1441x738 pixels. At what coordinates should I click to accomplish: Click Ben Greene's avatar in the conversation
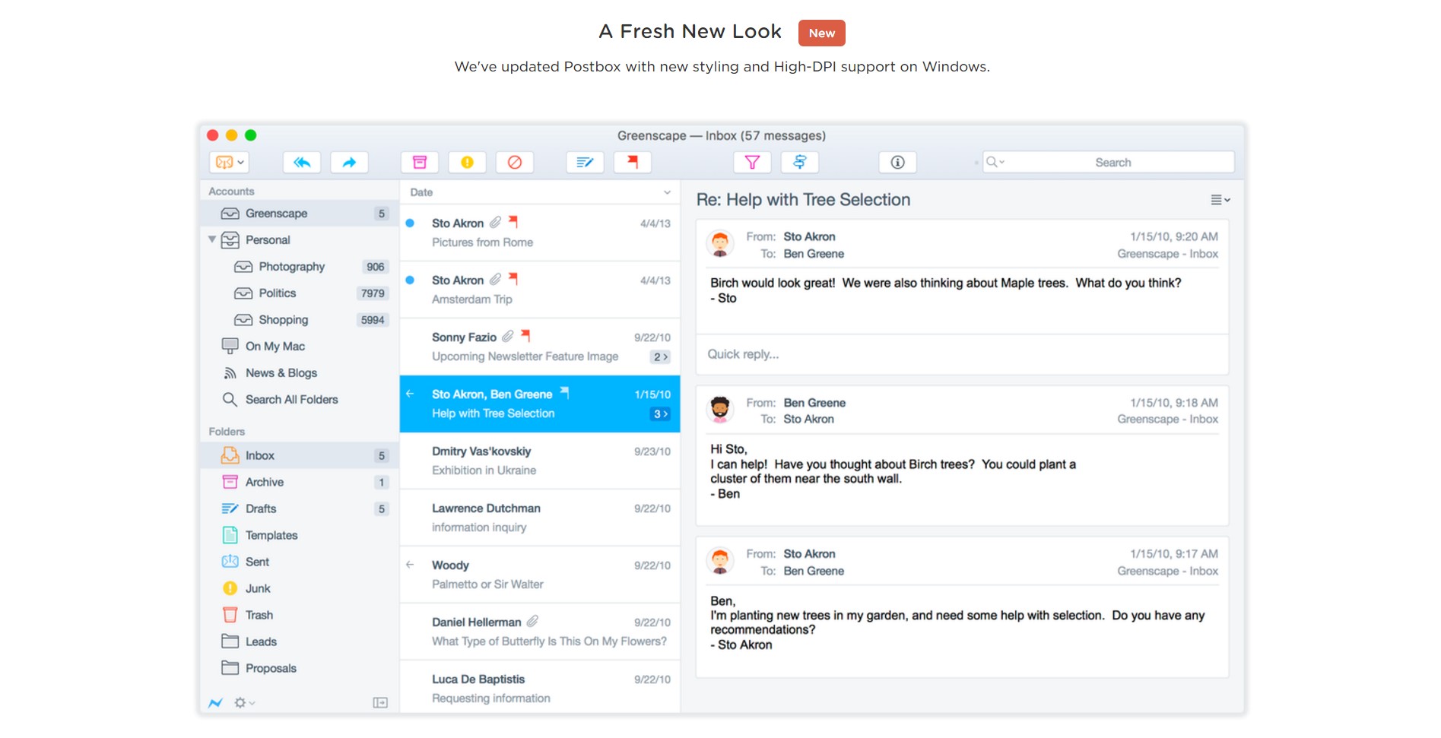(720, 410)
